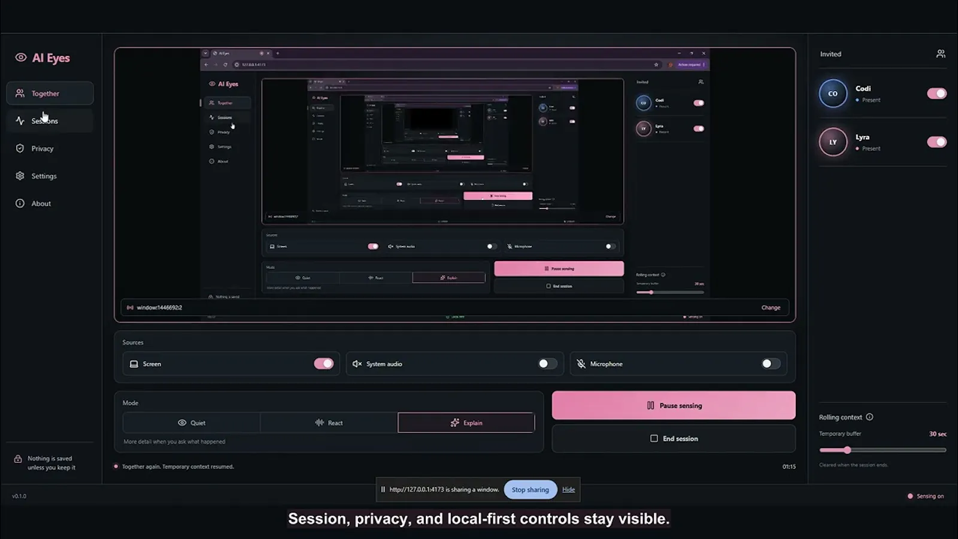Click the Stop sharing button
This screenshot has width=958, height=539.
pos(530,490)
